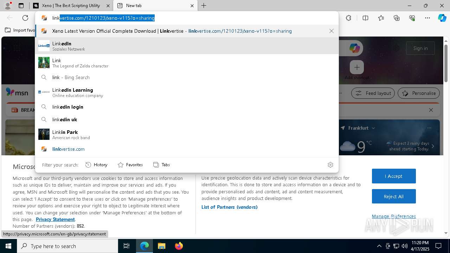Switch to Xeno Best Scripting Utility tab
This screenshot has width=450, height=253.
71,6
